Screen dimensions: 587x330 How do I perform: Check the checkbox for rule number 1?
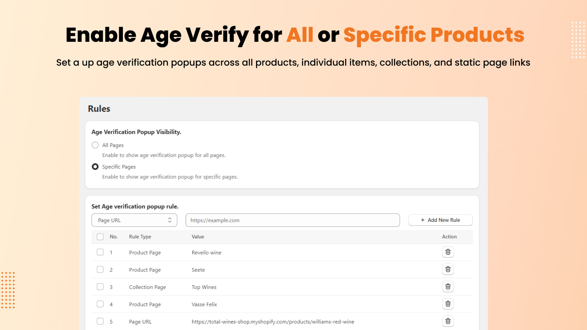pyautogui.click(x=100, y=252)
